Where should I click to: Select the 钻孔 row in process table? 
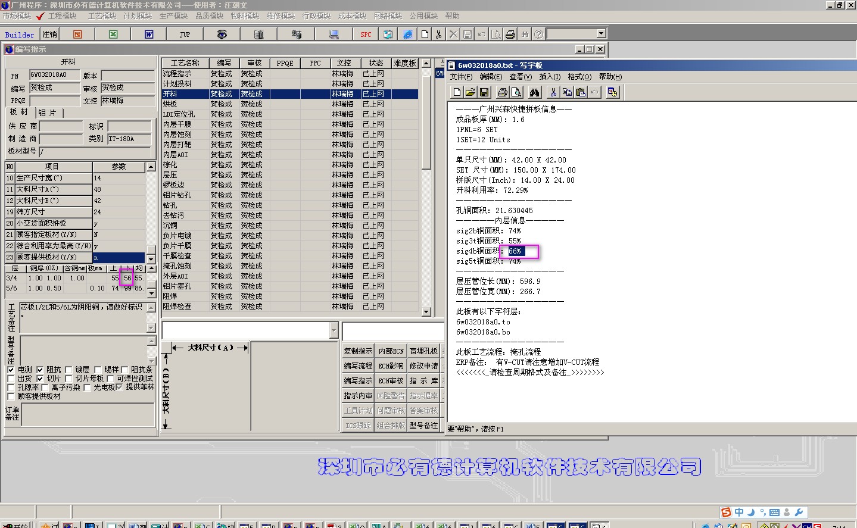(x=290, y=205)
